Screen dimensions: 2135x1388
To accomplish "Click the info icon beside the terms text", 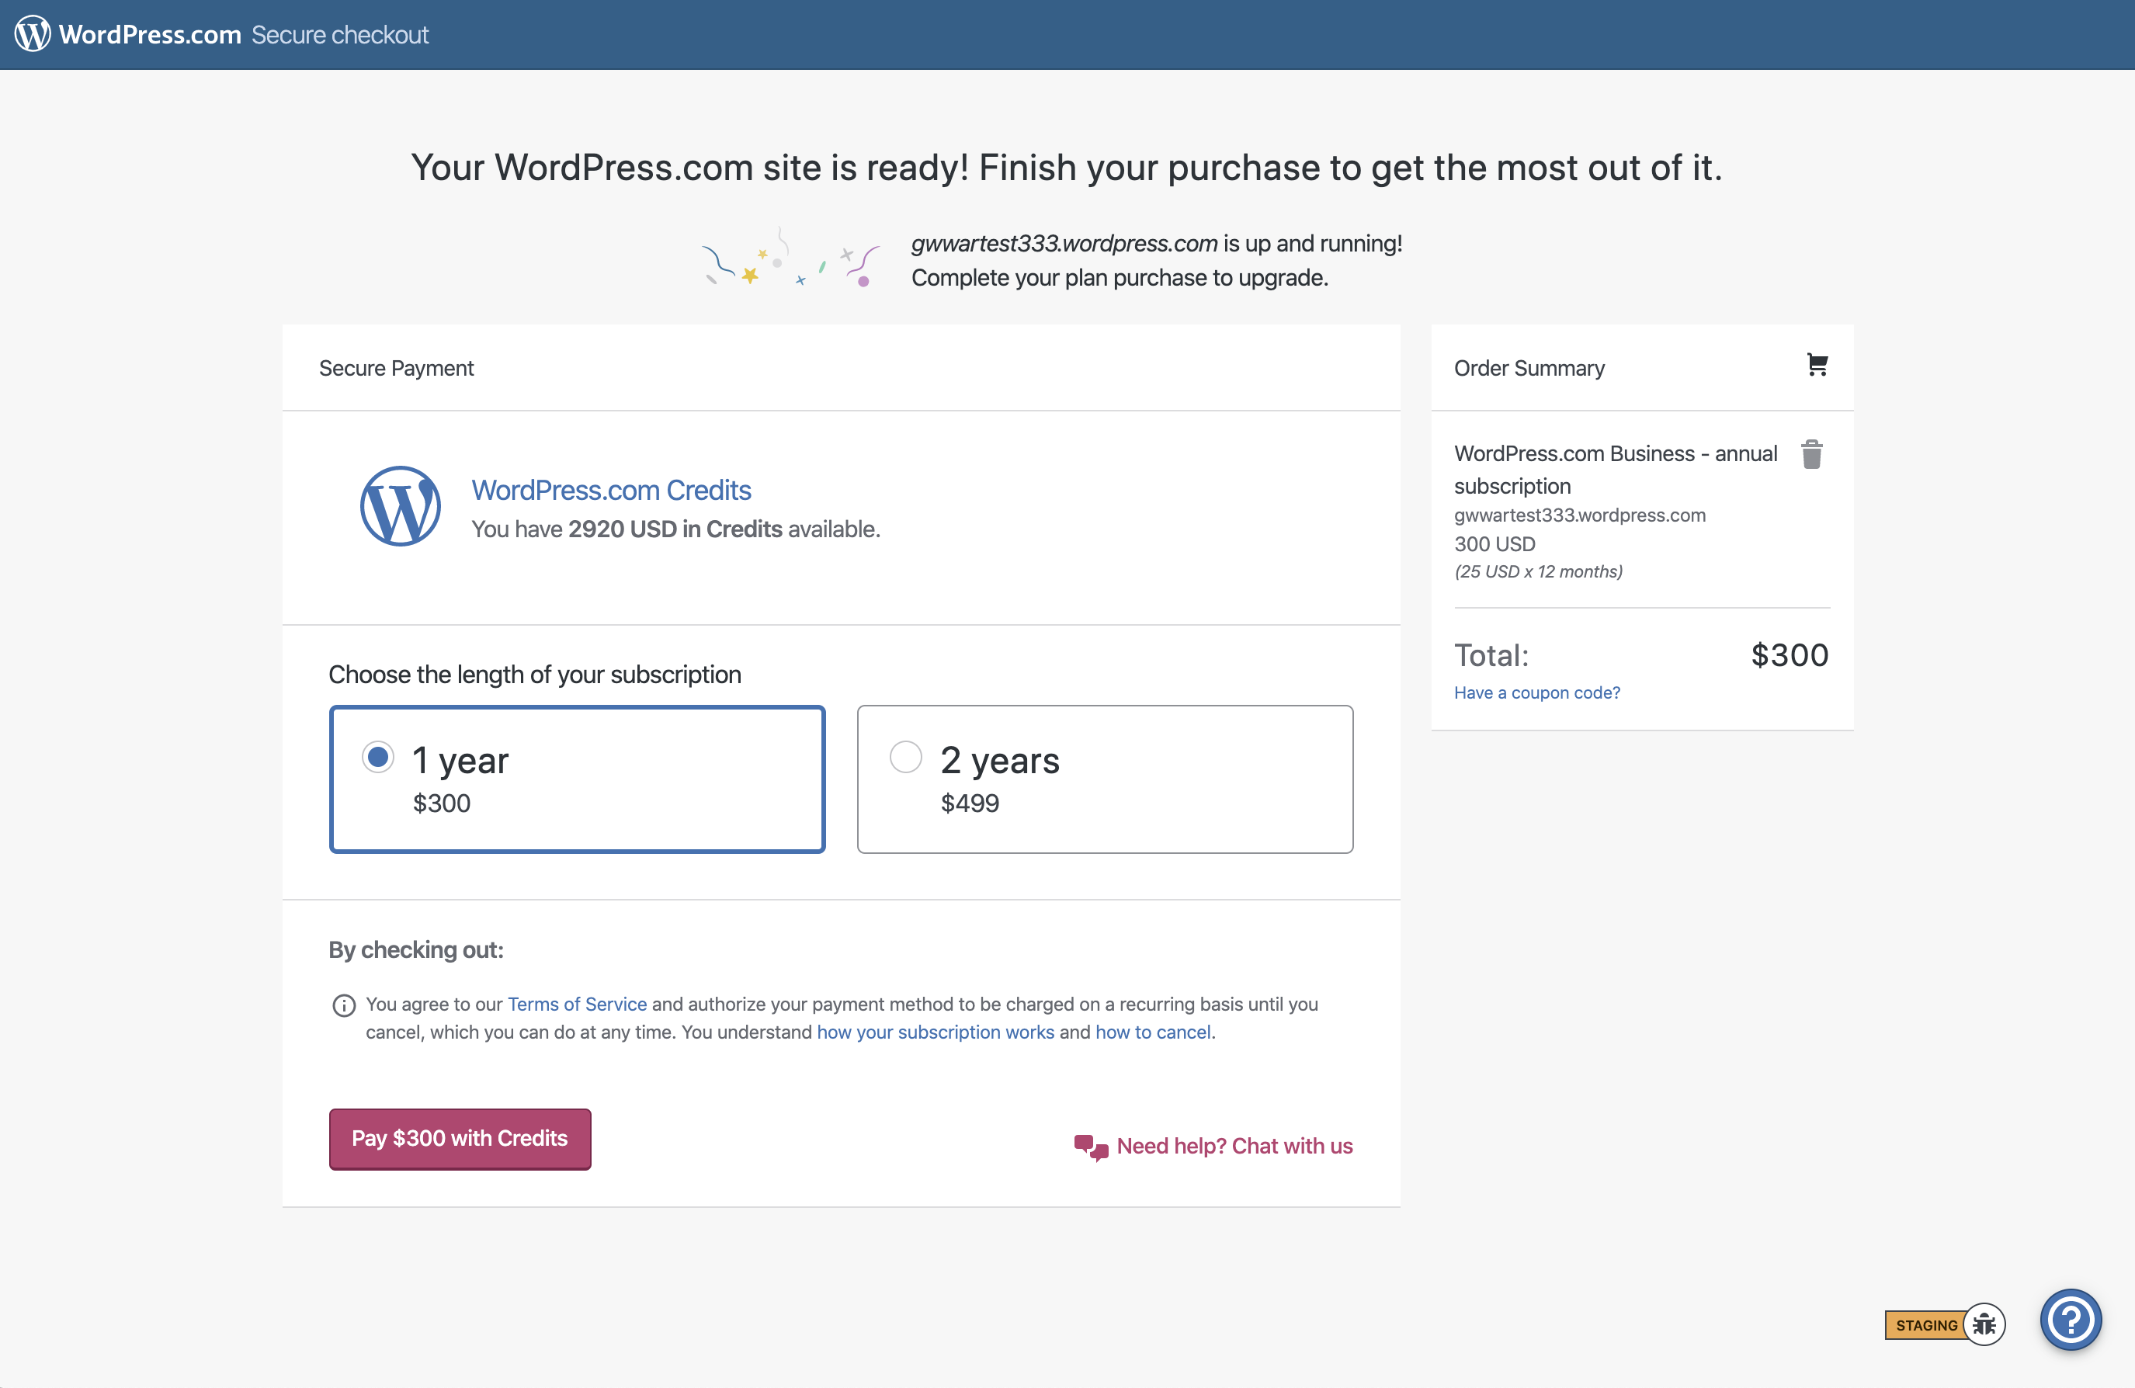I will pyautogui.click(x=344, y=1005).
